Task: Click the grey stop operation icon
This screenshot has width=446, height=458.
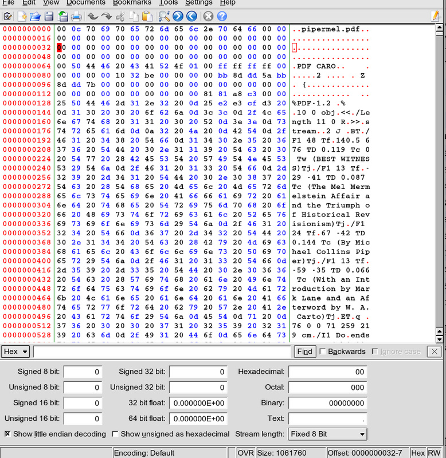Action: click(x=208, y=16)
